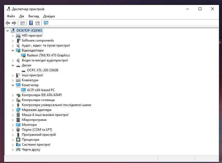Select Контролери сховища label
This screenshot has width=222, height=163.
pos(38,100)
